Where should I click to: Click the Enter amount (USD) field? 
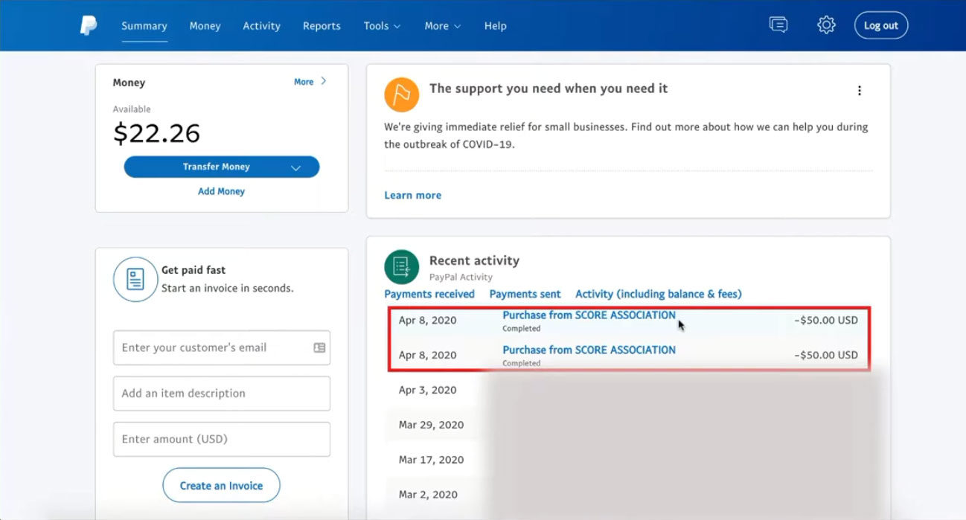[222, 439]
